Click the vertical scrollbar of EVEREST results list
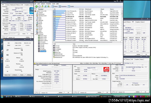The image size is (151, 103). click(x=122, y=25)
